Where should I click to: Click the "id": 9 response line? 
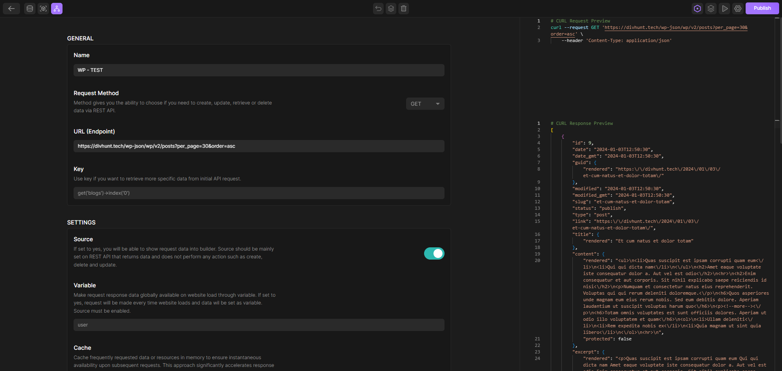point(583,143)
